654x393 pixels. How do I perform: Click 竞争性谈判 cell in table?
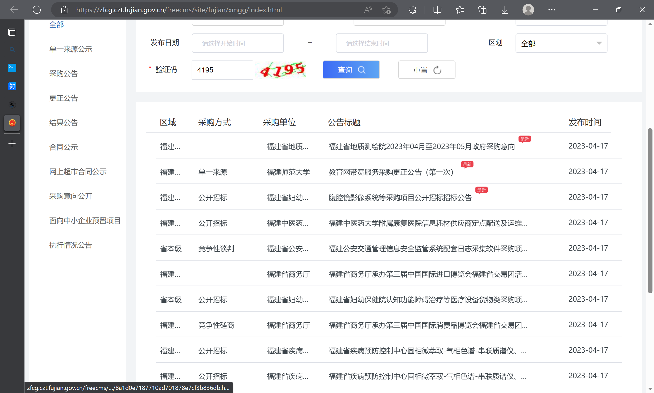(x=216, y=249)
